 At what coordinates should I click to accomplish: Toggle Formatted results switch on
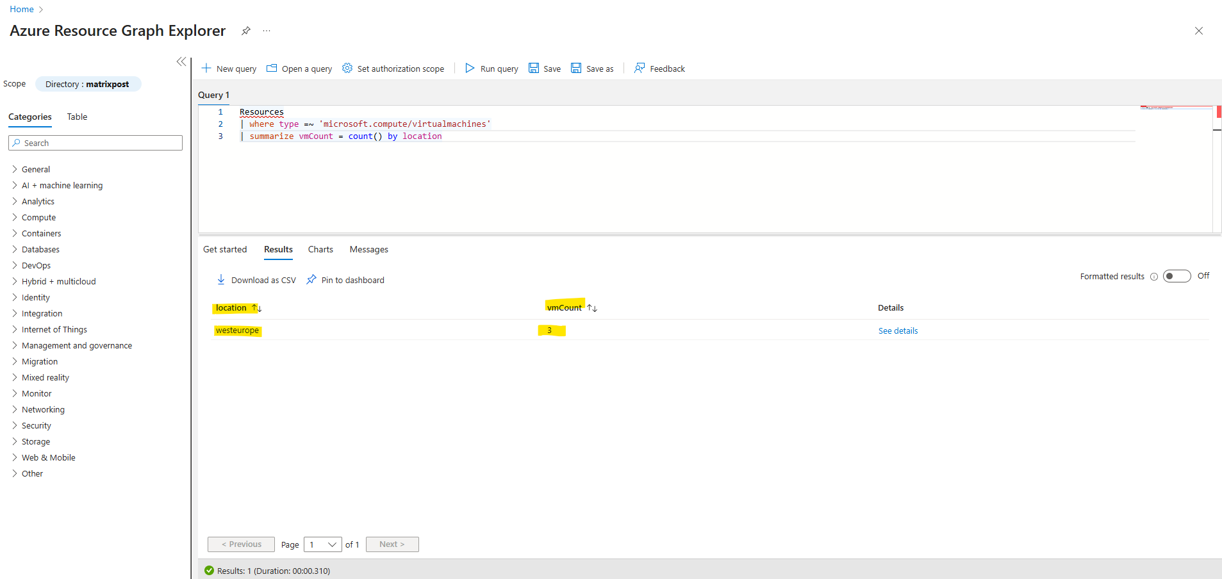pyautogui.click(x=1177, y=276)
